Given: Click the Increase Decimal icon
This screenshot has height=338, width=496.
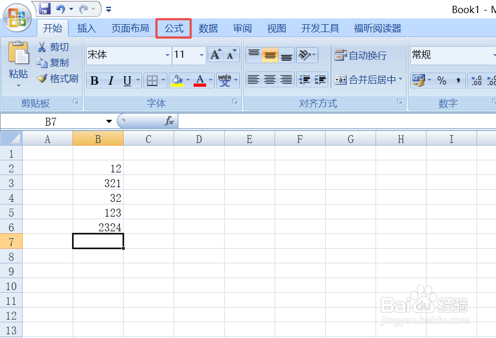Looking at the screenshot, I should 477,80.
